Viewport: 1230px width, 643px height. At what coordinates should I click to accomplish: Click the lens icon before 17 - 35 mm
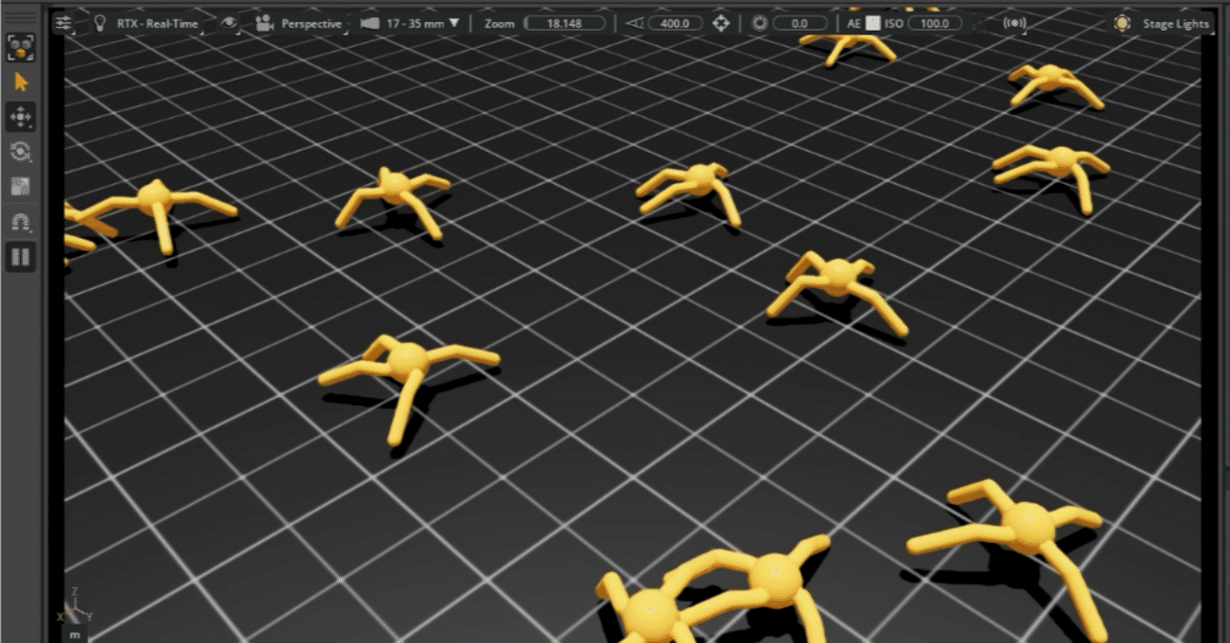(369, 23)
